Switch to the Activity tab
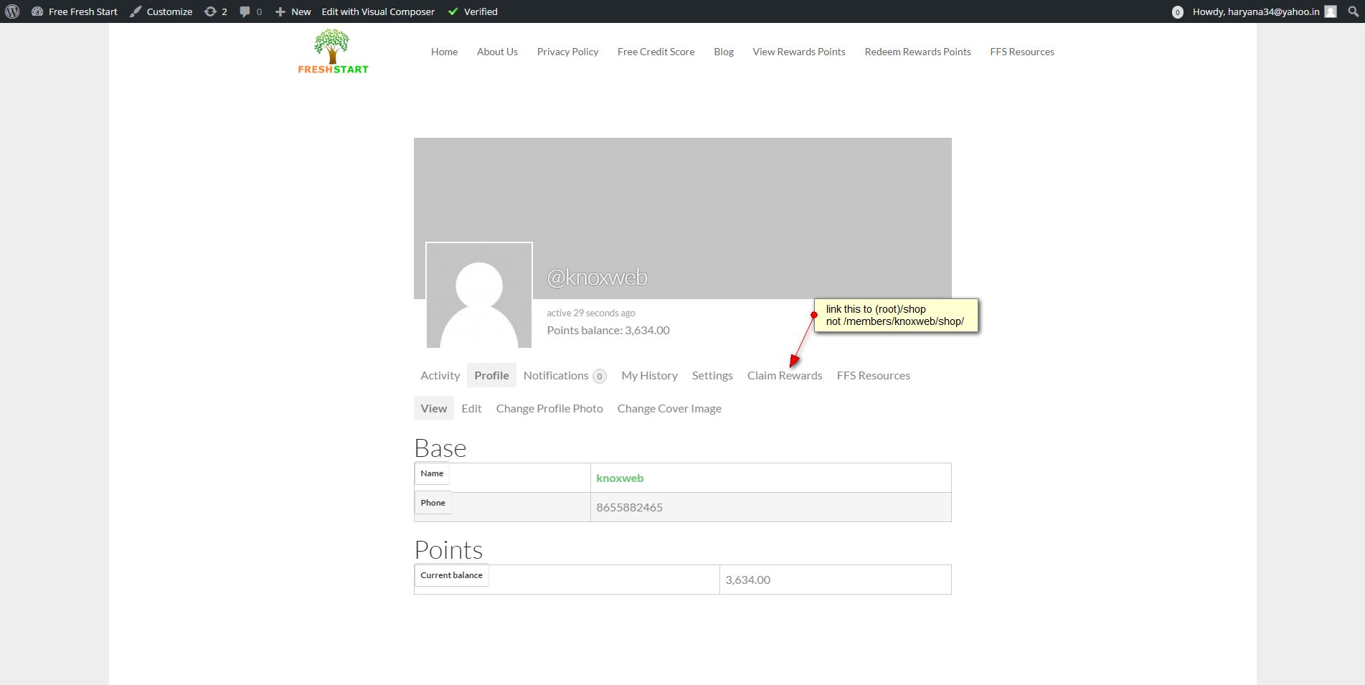The image size is (1365, 685). [440, 375]
